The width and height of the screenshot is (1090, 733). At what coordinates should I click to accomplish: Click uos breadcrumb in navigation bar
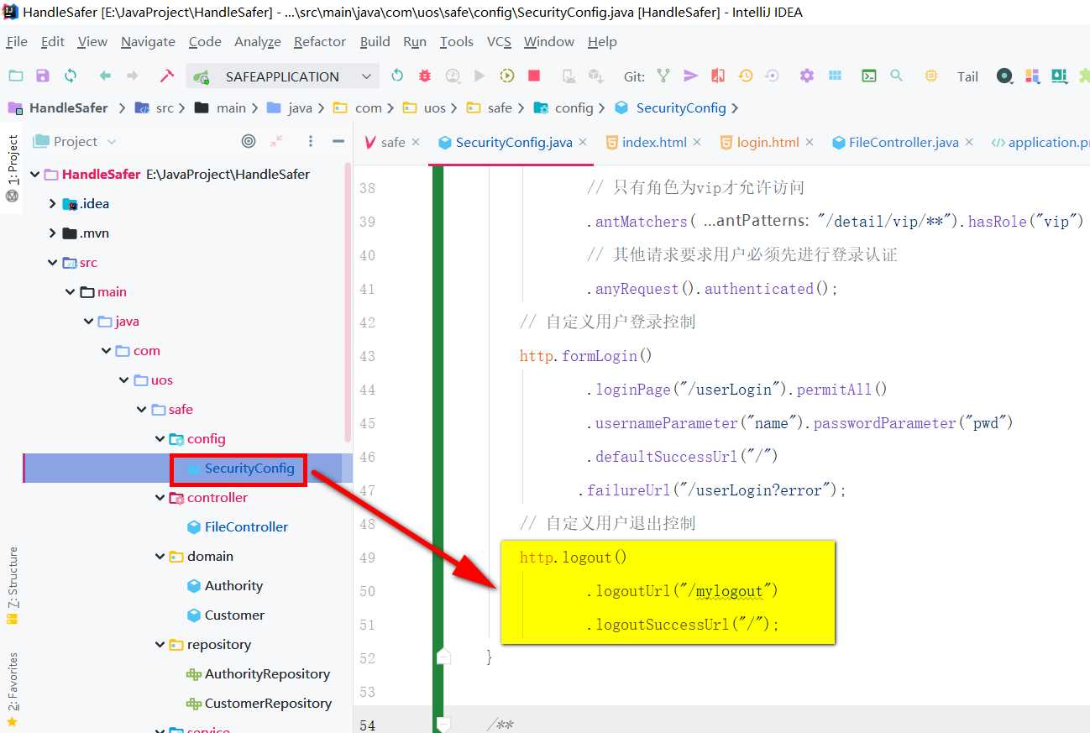435,108
